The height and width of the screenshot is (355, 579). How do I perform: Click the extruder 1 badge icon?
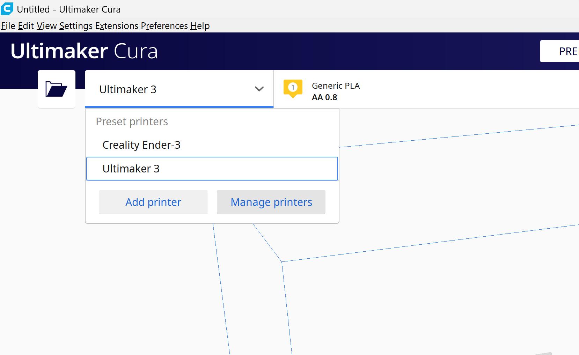click(x=293, y=89)
